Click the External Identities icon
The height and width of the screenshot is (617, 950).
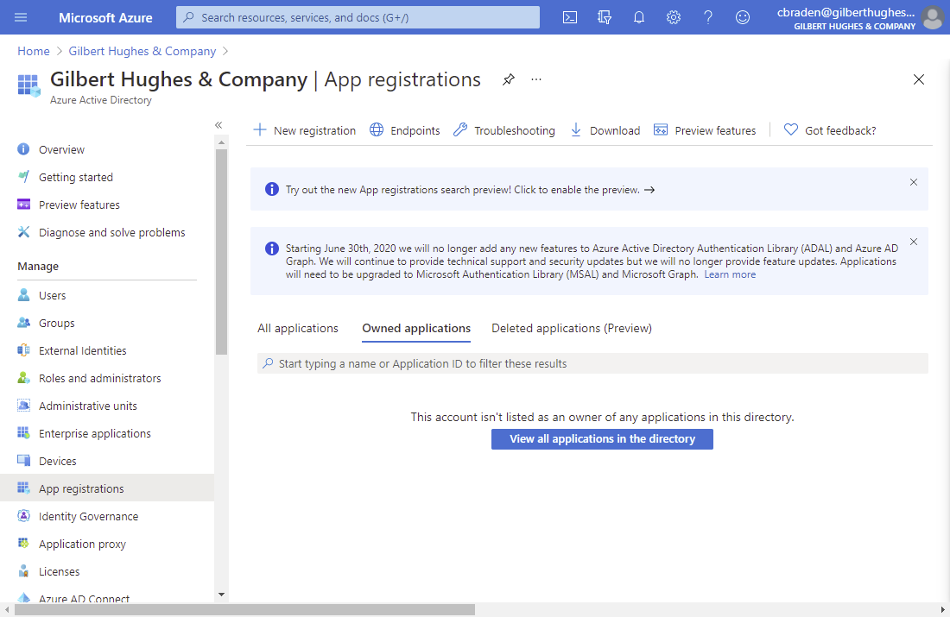pyautogui.click(x=23, y=350)
